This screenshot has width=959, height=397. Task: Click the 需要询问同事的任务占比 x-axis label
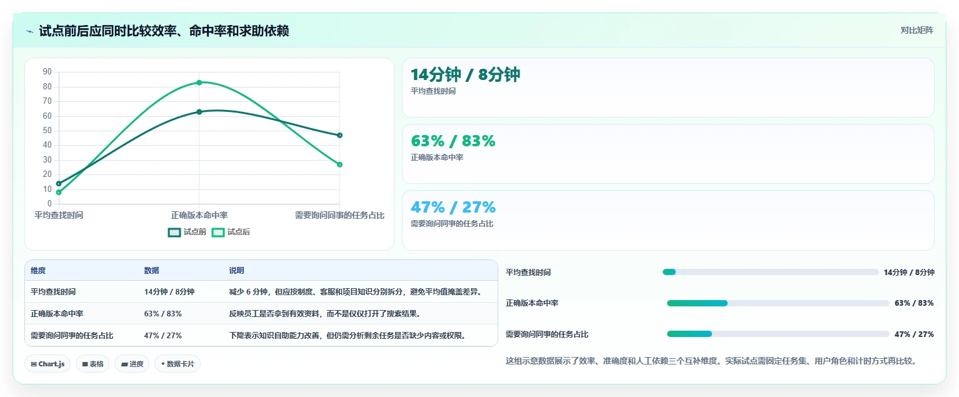point(339,215)
